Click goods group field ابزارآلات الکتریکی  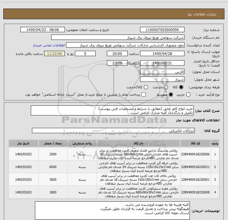coord(113,131)
